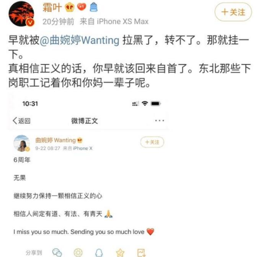The height and width of the screenshot is (257, 261).
Task: Open 曲婉婷 Wanting's profile photo
Action: (22, 143)
